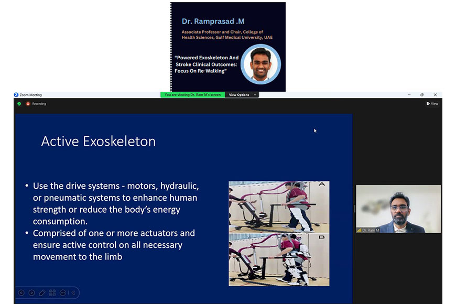Click Dr. Ram M's video thumbnail
This screenshot has width=456, height=304.
click(x=398, y=209)
